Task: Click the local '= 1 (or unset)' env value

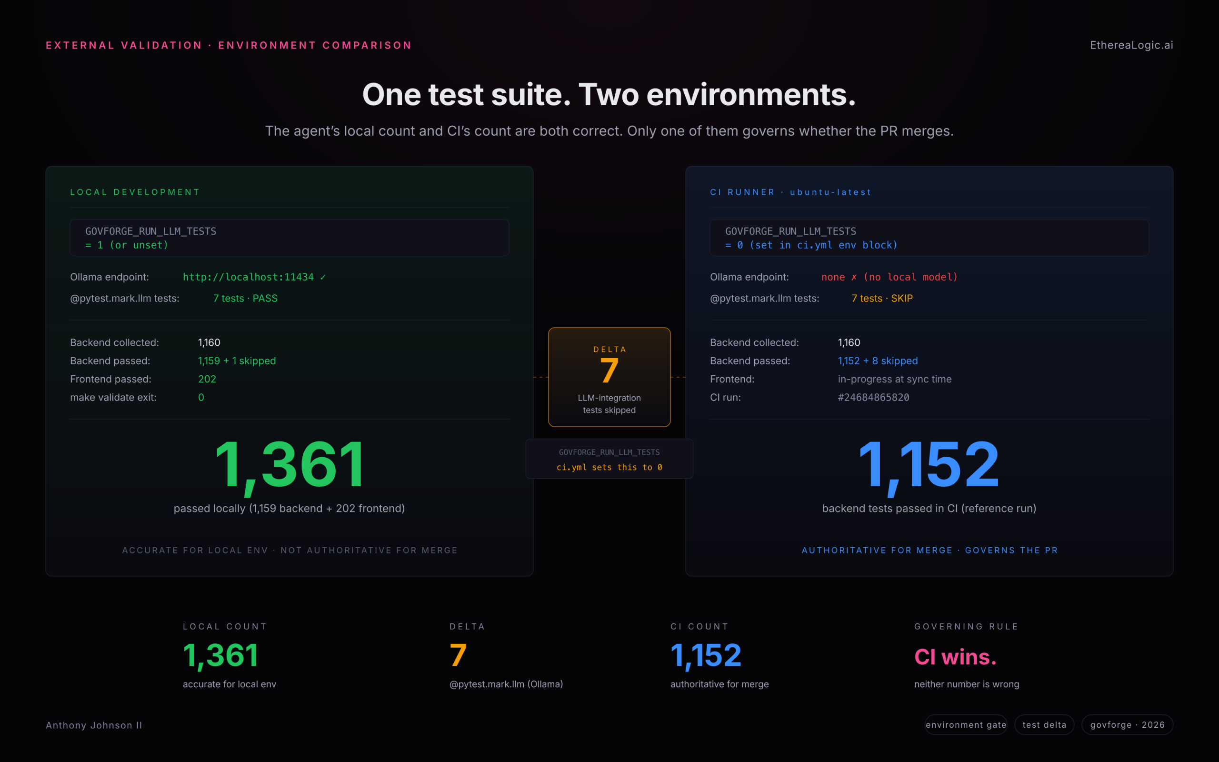Action: click(x=127, y=245)
